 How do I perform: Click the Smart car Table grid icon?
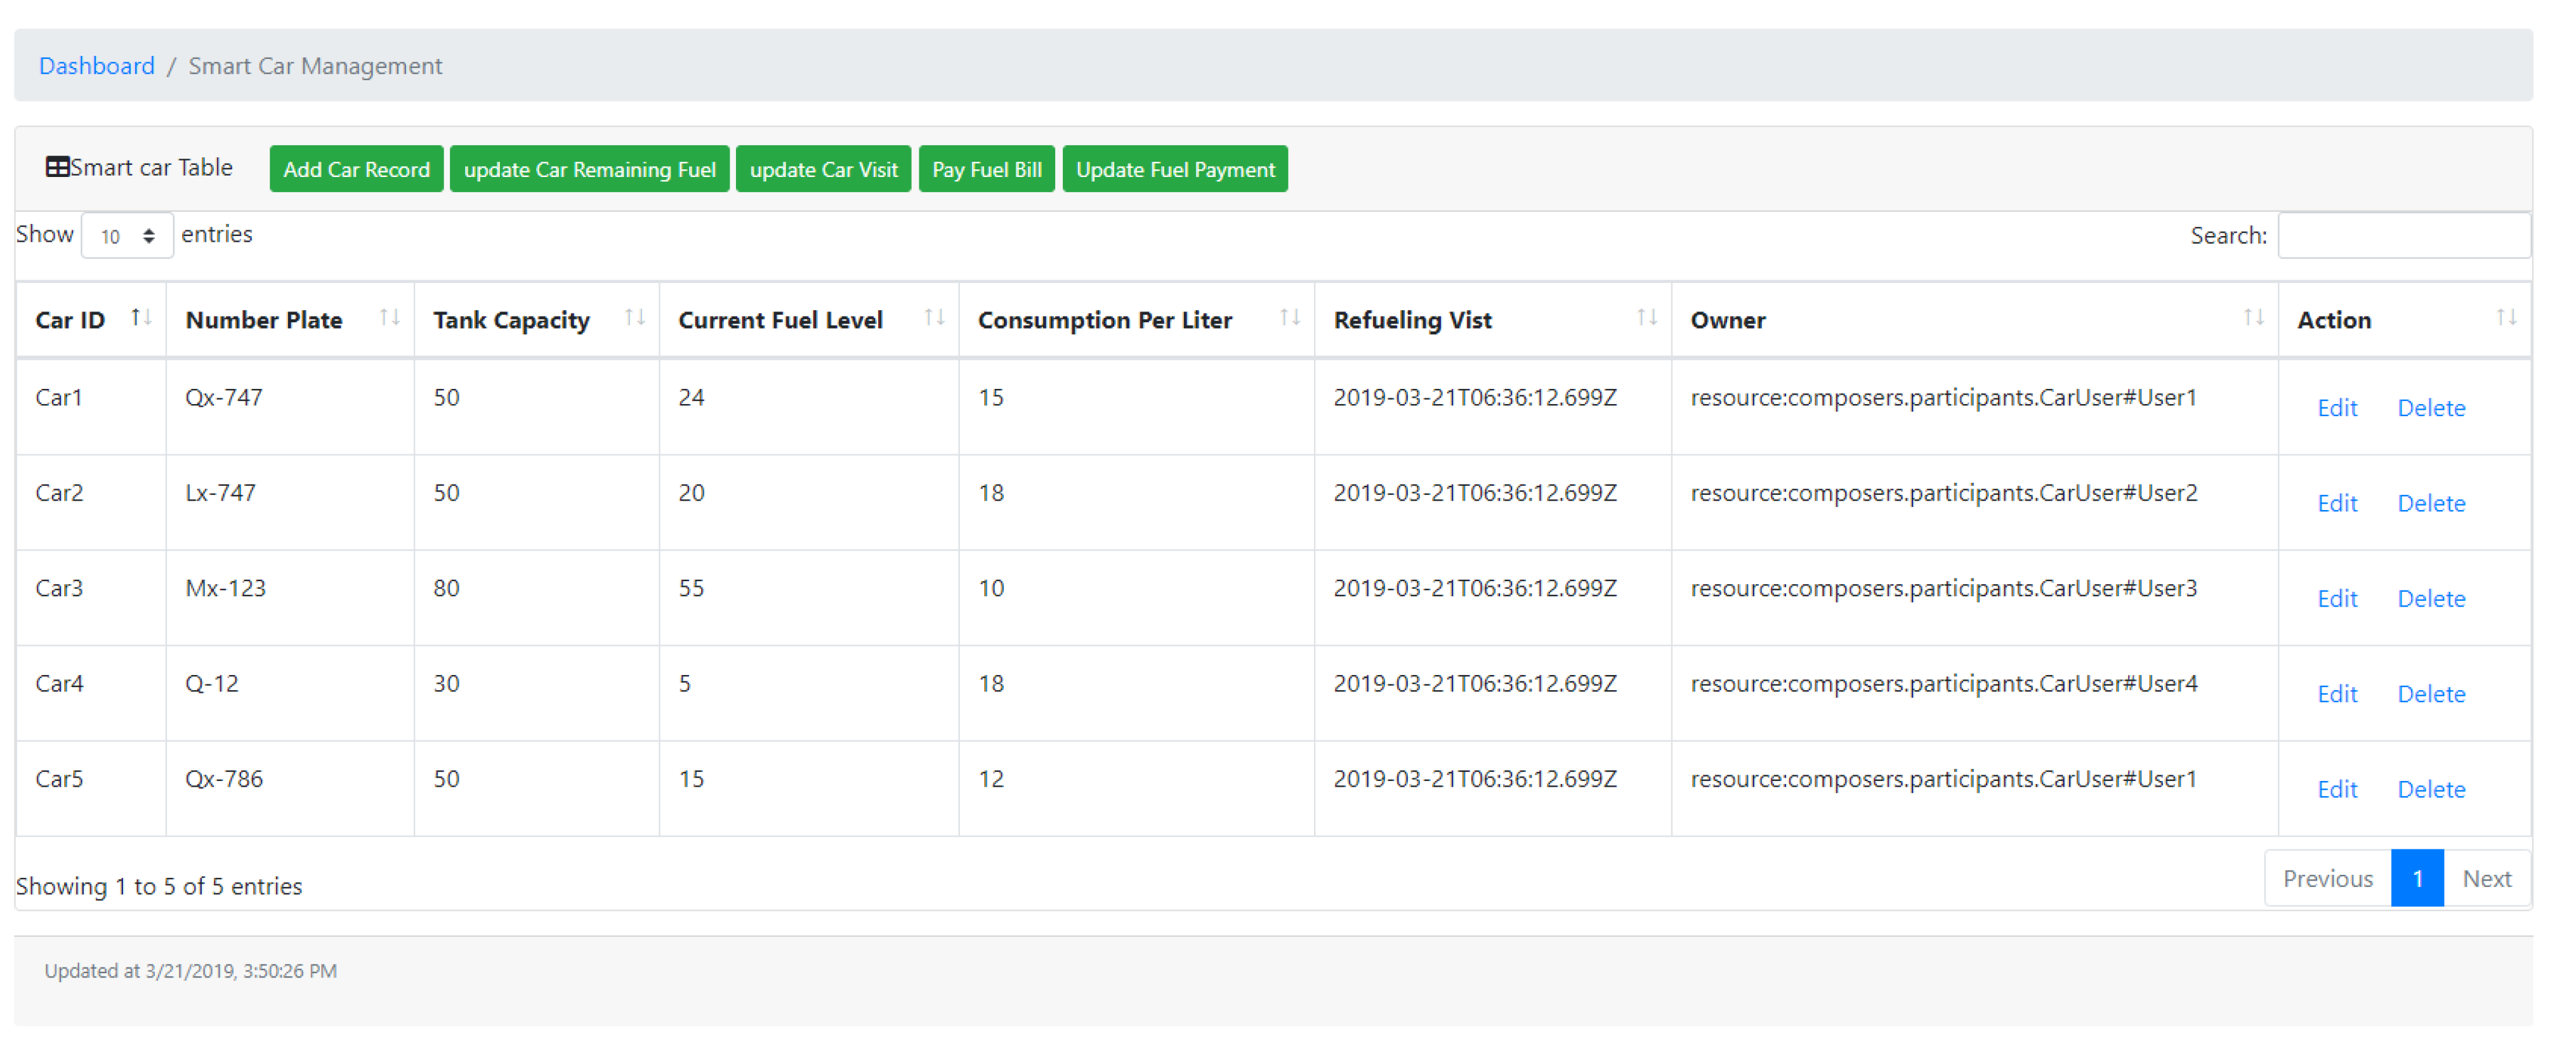pyautogui.click(x=57, y=167)
